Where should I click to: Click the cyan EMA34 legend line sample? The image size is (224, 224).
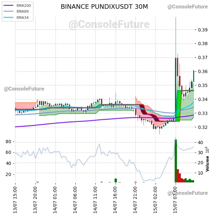(8, 18)
